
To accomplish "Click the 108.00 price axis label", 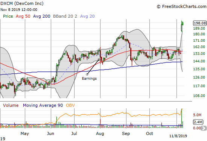I will point(199,96).
